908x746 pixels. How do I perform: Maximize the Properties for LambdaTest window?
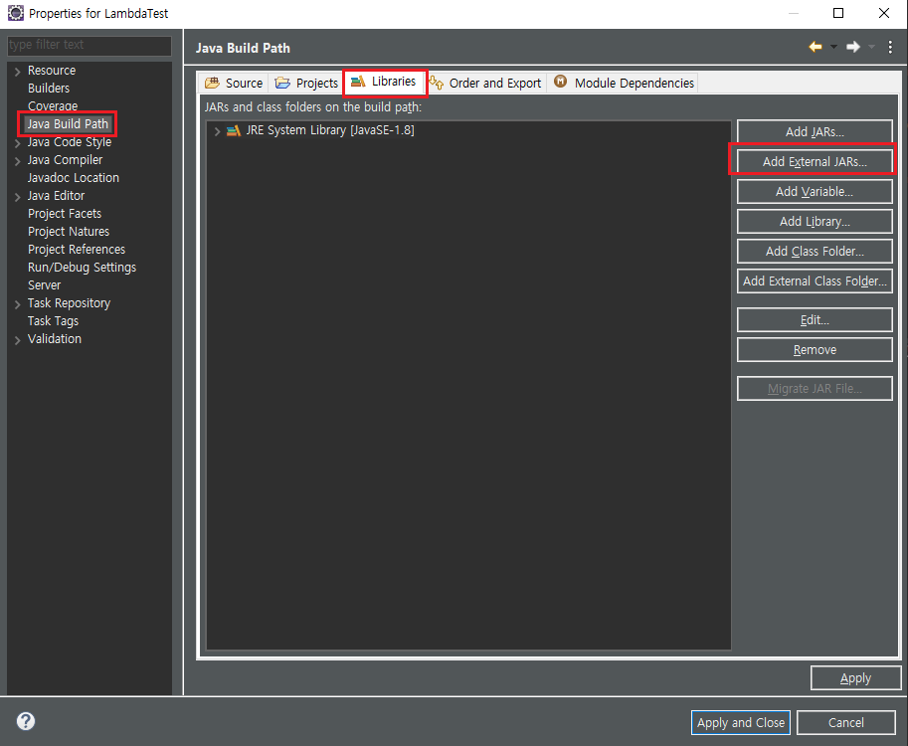click(x=838, y=13)
